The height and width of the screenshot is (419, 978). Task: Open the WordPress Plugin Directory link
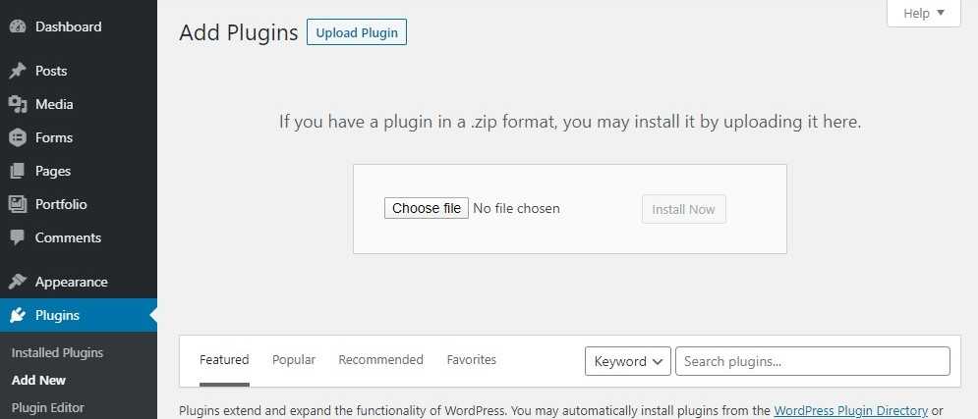coord(851,411)
